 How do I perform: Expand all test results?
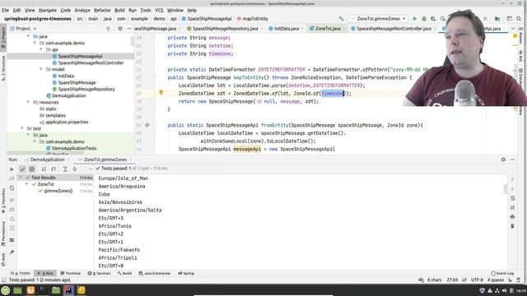tap(65, 169)
